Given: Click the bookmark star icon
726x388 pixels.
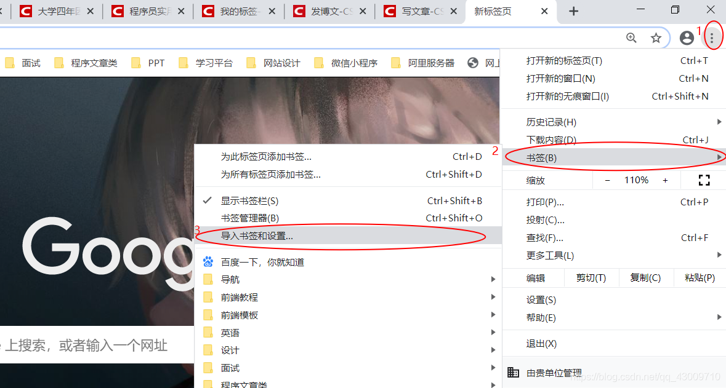Looking at the screenshot, I should pos(655,38).
